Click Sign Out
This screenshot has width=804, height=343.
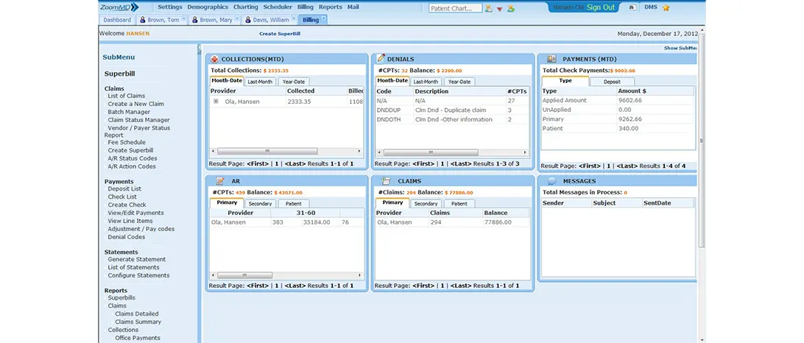pyautogui.click(x=601, y=7)
